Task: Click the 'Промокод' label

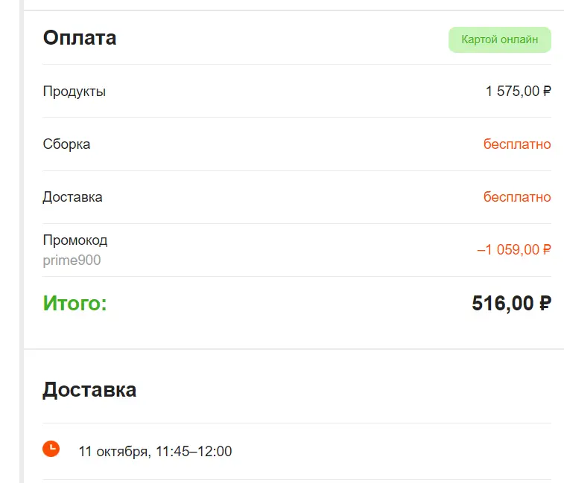Action: pyautogui.click(x=75, y=240)
